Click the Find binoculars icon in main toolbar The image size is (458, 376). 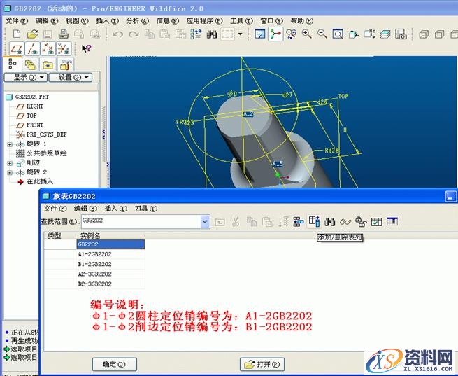click(212, 34)
